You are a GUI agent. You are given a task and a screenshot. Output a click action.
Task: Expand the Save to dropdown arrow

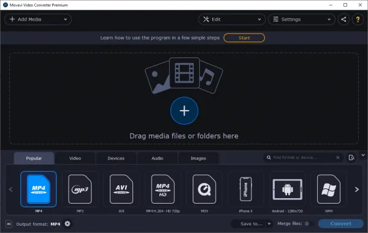[x=269, y=224]
